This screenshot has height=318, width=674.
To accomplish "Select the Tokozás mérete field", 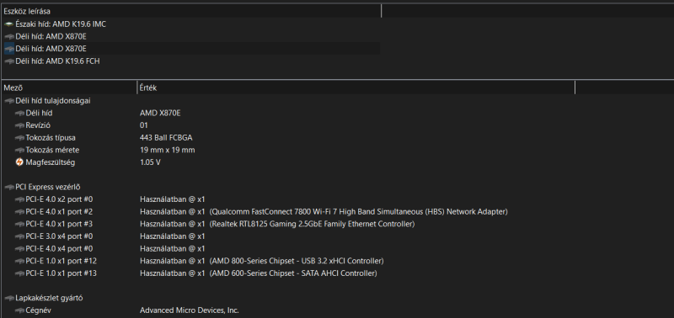I will (52, 151).
